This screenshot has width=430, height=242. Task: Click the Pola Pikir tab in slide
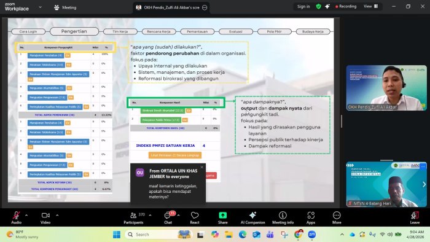pyautogui.click(x=274, y=31)
